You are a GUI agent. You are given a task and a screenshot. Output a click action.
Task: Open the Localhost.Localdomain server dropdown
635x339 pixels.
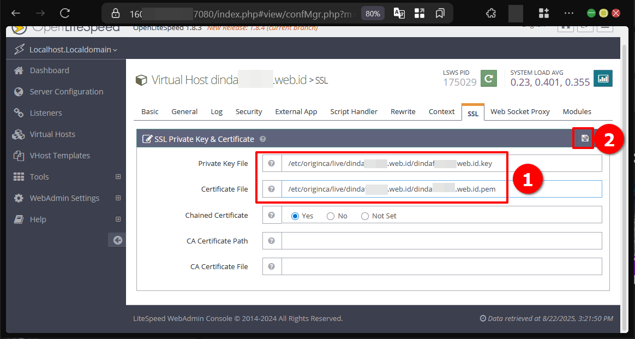click(x=73, y=50)
